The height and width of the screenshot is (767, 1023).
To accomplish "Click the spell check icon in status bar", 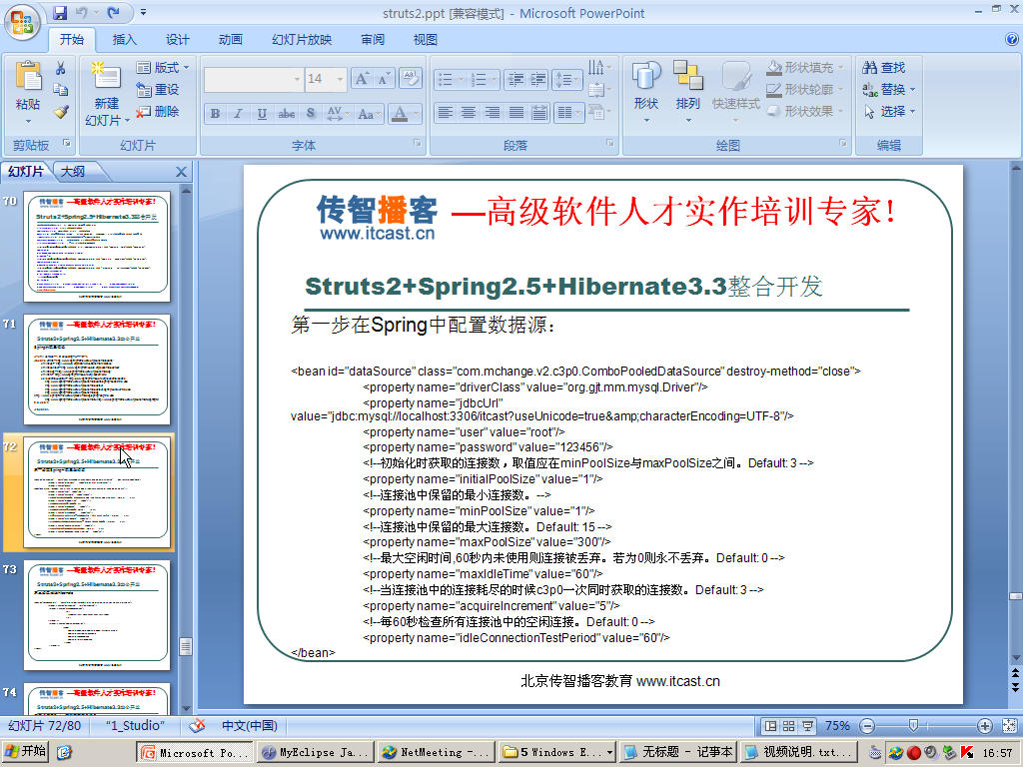I will (197, 725).
